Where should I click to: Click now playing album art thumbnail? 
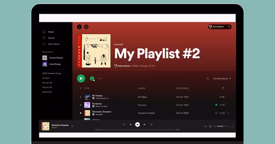(45, 126)
